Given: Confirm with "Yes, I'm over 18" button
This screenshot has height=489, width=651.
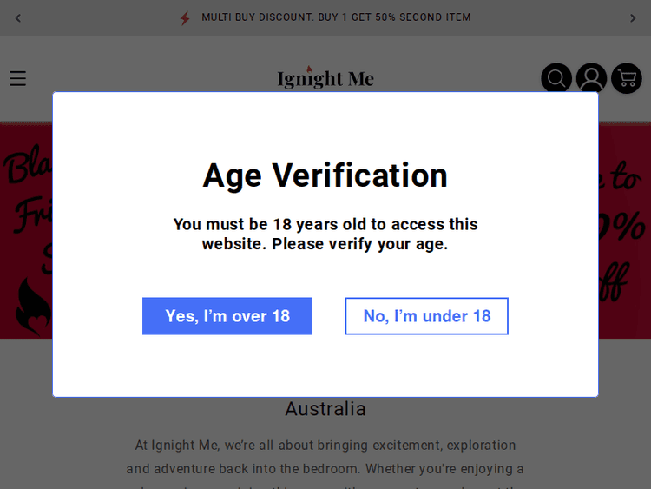Looking at the screenshot, I should [227, 316].
